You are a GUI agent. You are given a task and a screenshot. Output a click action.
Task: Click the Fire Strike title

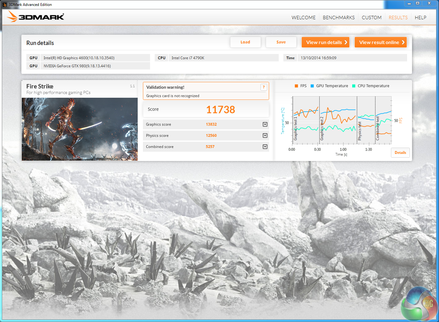tap(40, 86)
